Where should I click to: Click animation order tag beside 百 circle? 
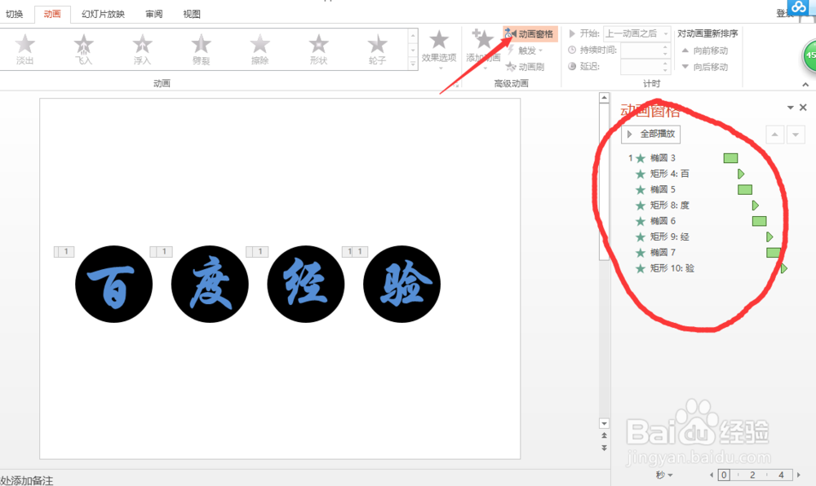tap(64, 252)
